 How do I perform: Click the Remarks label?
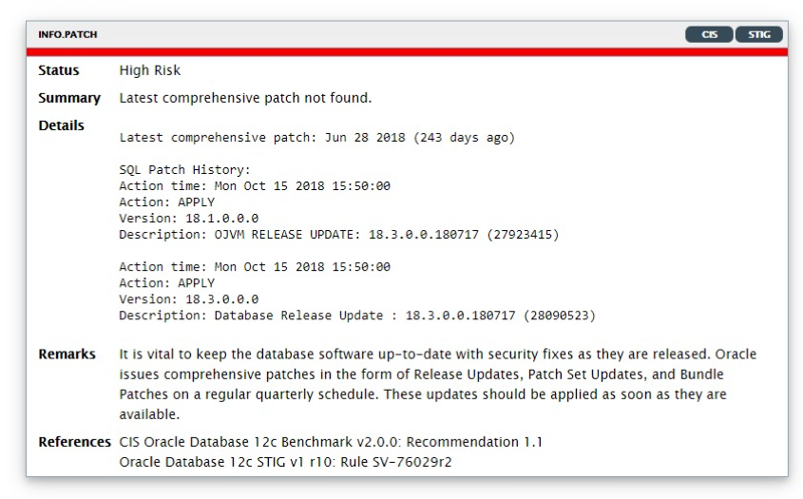click(67, 354)
